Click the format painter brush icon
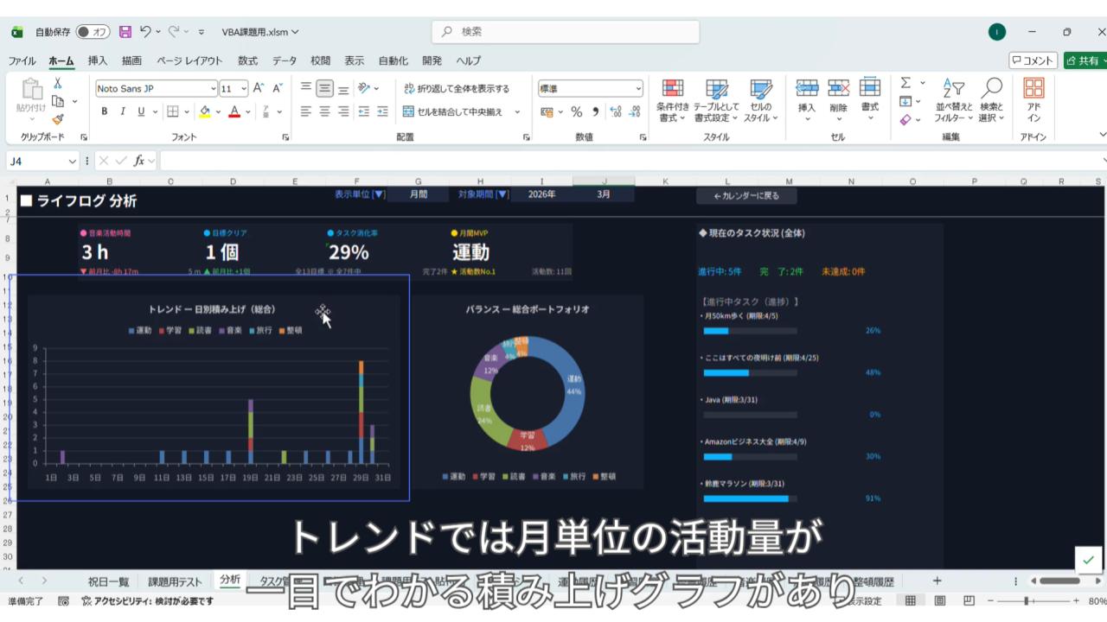 pos(58,119)
